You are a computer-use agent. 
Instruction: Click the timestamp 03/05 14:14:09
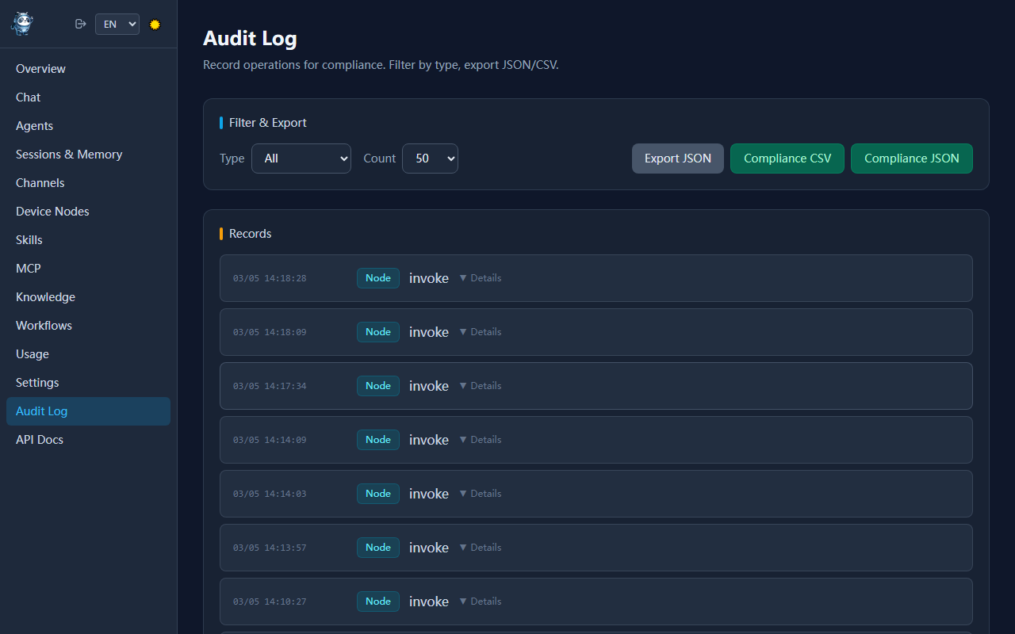270,440
